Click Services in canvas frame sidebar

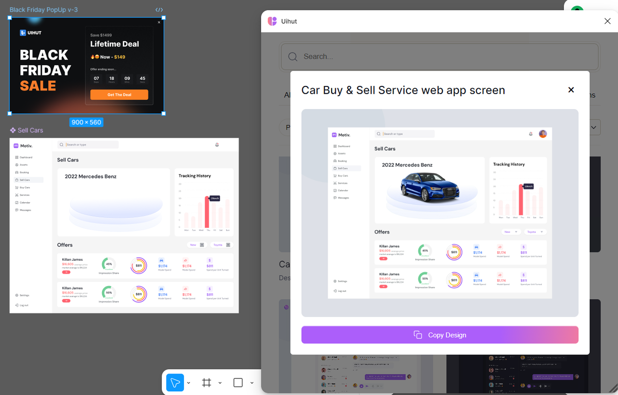point(22,195)
